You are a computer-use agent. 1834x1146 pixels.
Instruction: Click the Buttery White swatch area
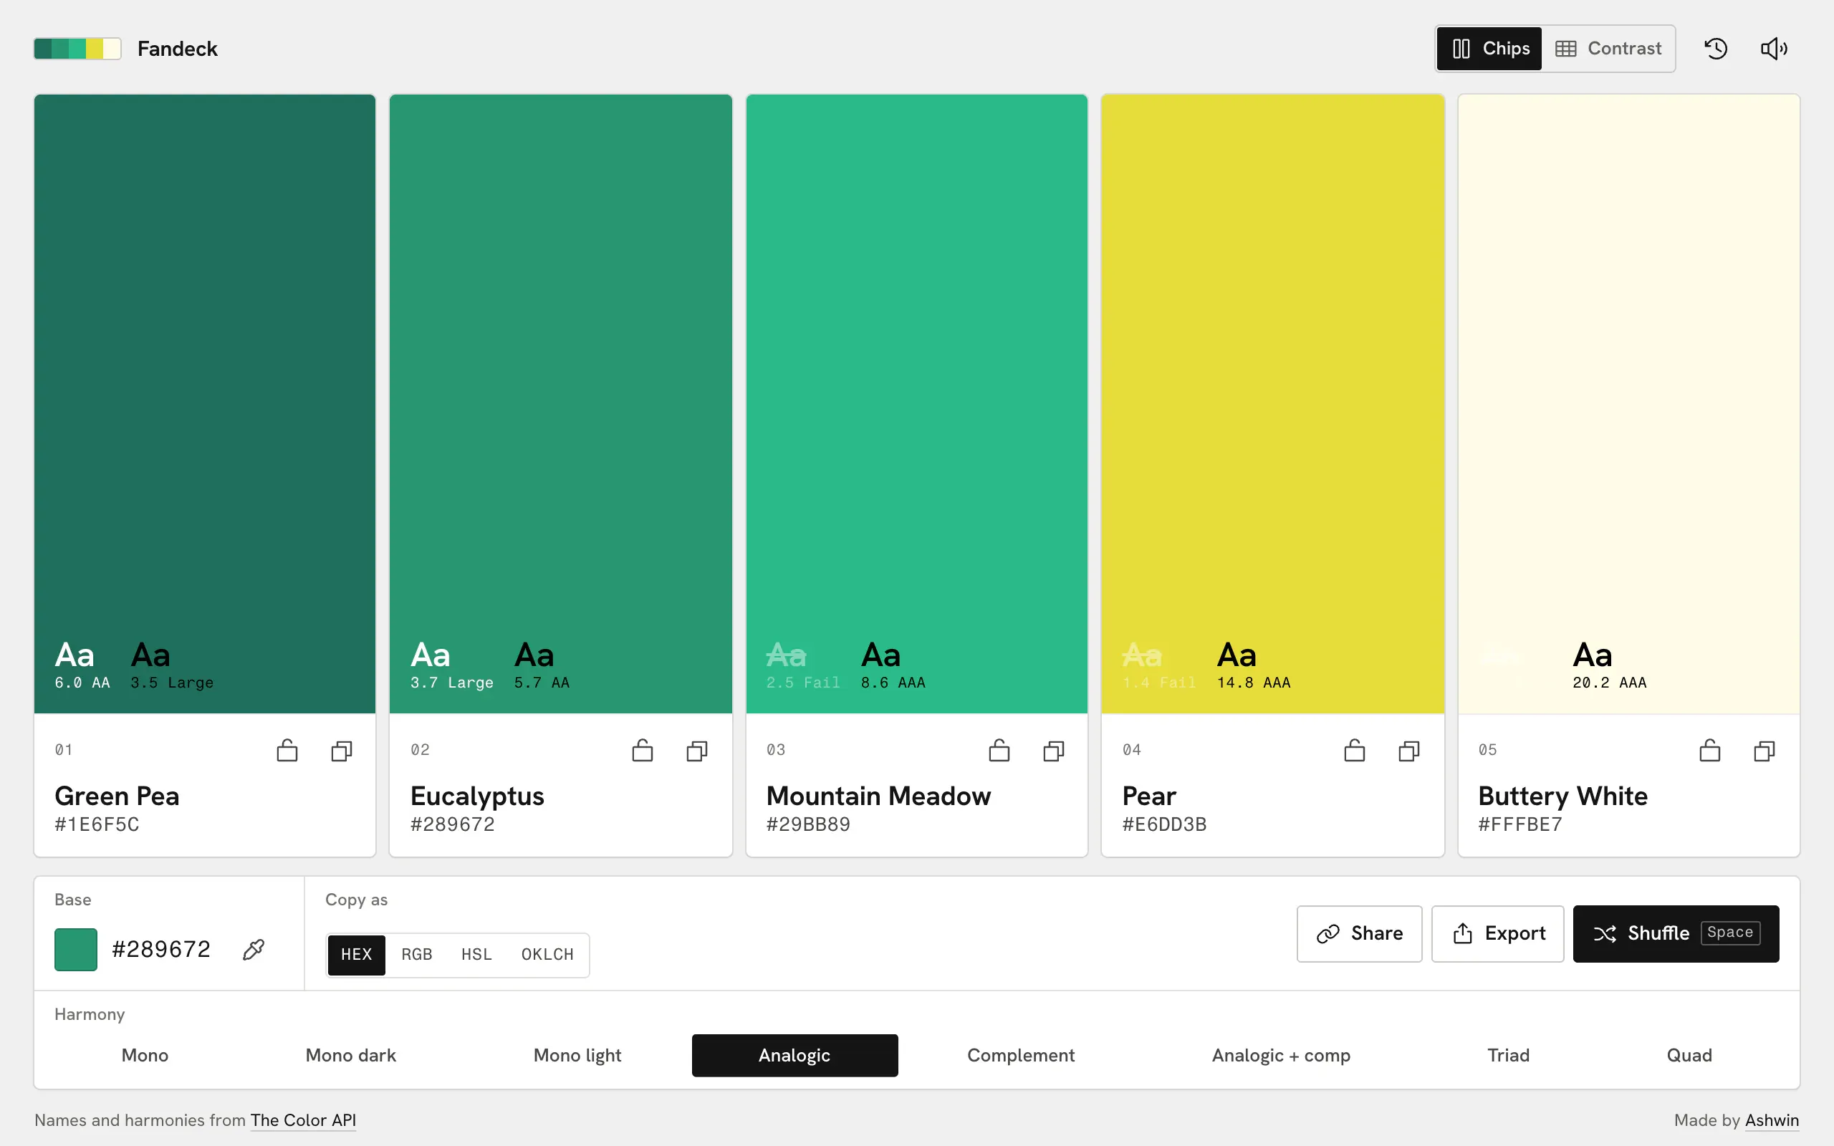(1628, 403)
